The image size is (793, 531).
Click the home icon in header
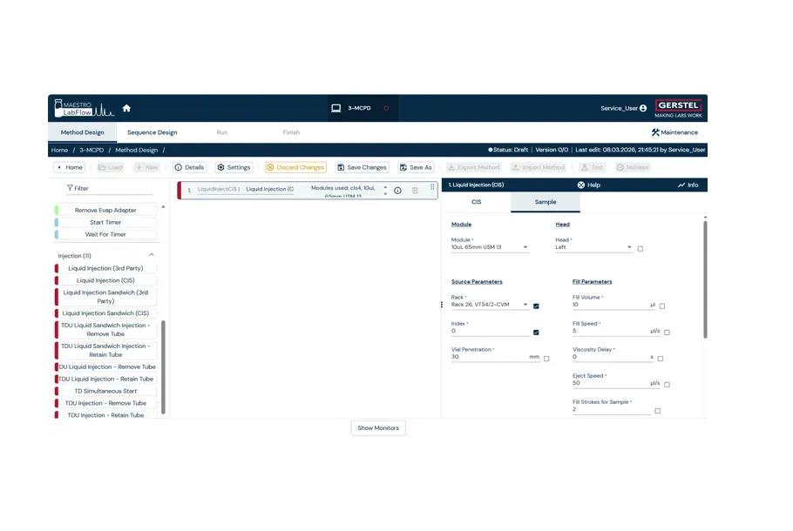[x=126, y=108]
